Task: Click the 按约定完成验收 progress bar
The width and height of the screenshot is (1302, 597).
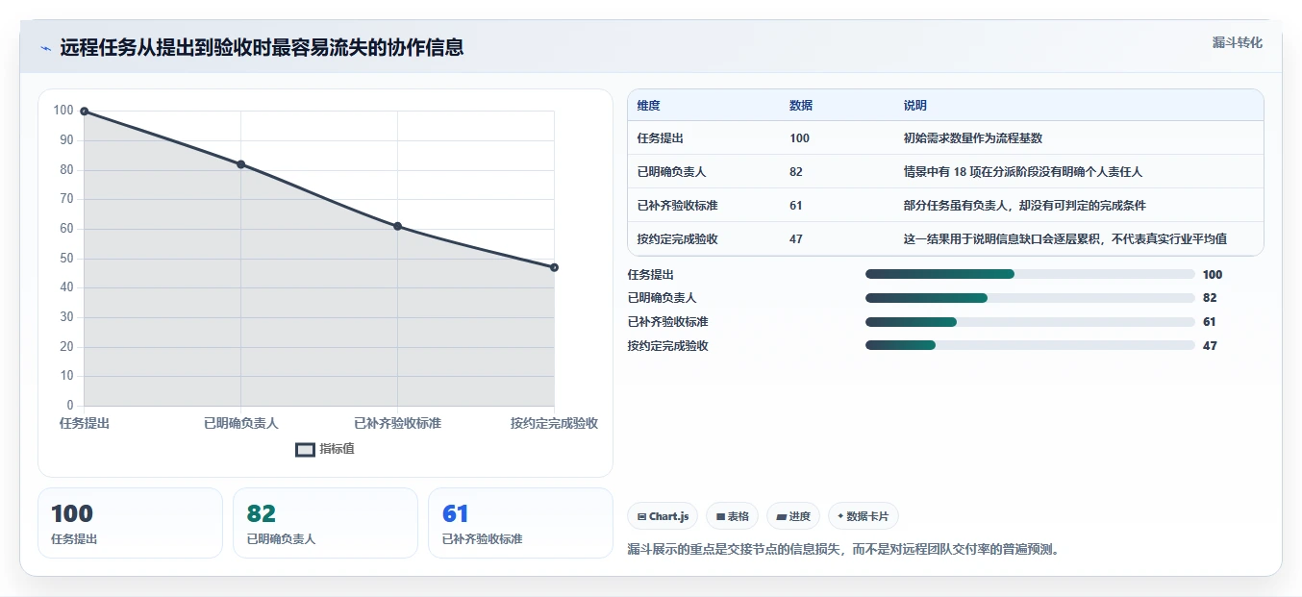Action: [x=1030, y=345]
